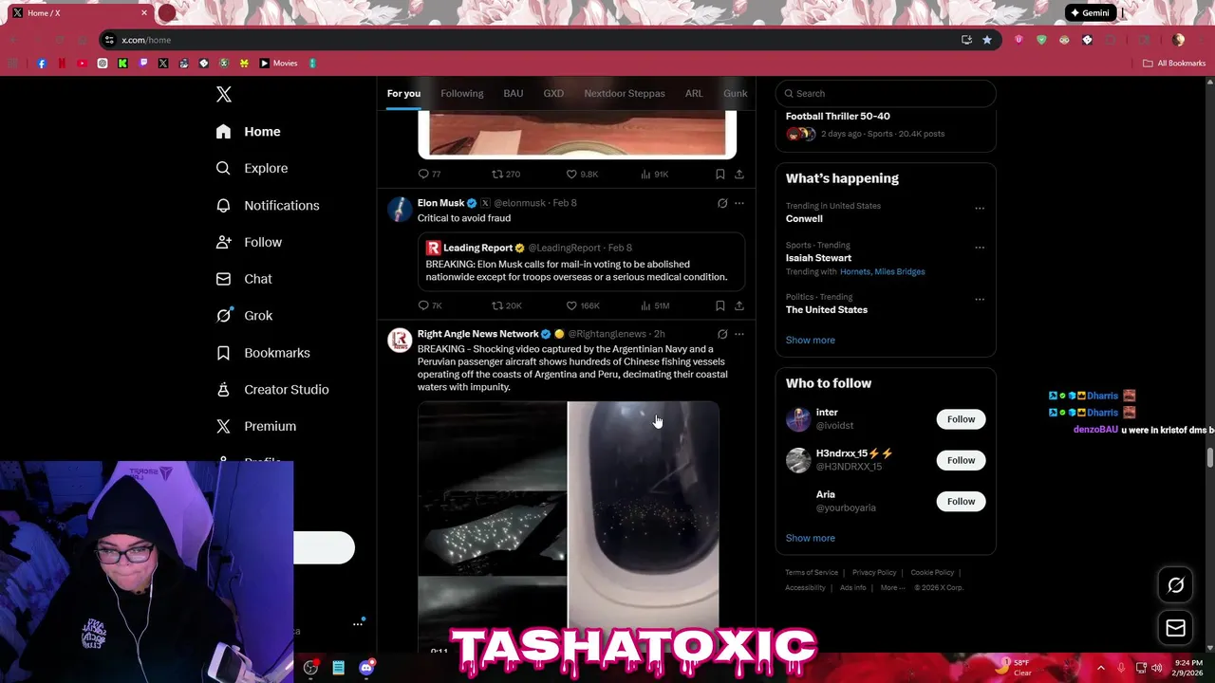Screen dimensions: 1215x683
Task: Open Bookmarks in the sidebar
Action: coord(263,353)
